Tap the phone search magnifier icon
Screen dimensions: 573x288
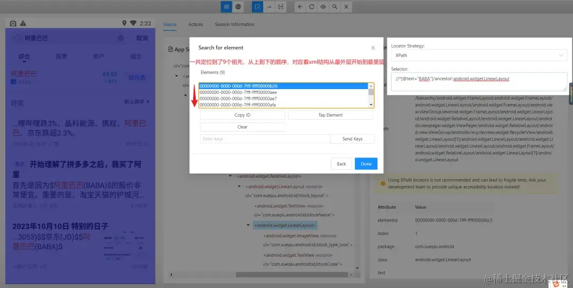[17, 38]
